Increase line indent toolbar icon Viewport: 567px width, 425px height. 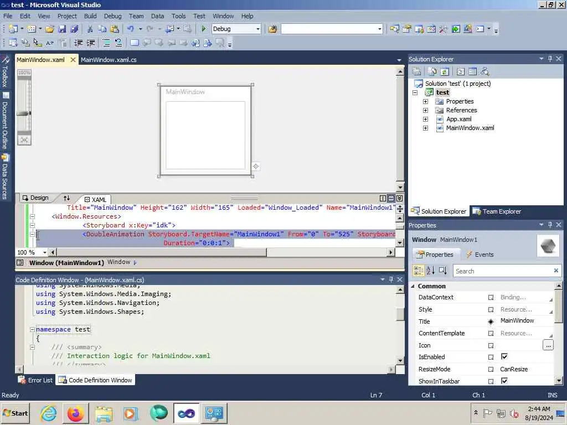click(x=91, y=43)
